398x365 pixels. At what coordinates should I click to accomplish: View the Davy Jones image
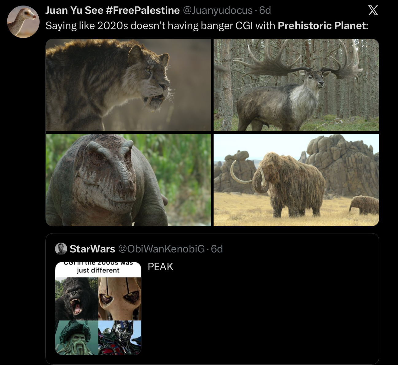[x=77, y=337]
